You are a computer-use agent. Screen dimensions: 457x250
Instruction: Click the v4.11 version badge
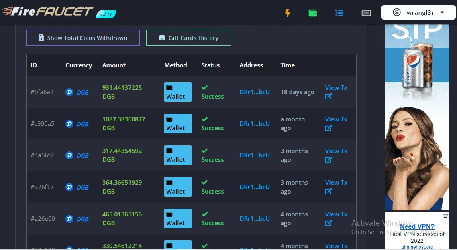tap(106, 14)
